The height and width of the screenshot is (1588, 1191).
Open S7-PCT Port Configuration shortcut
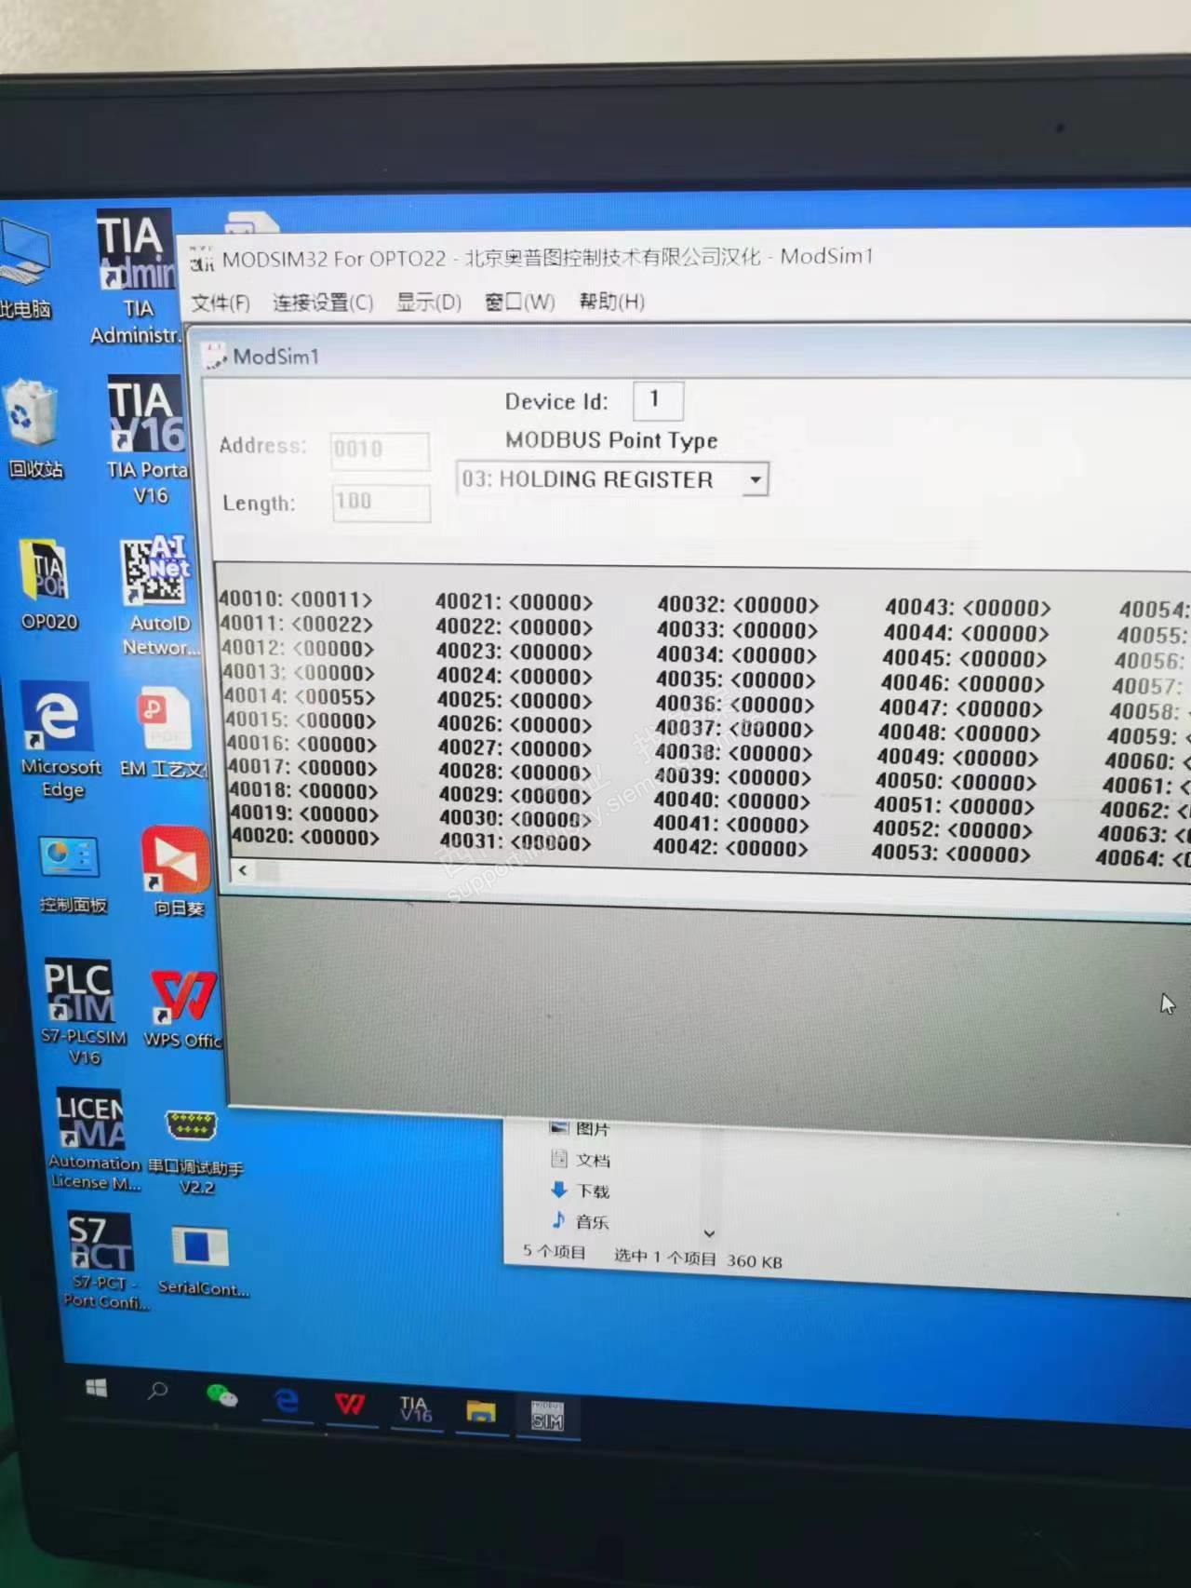pos(102,1260)
